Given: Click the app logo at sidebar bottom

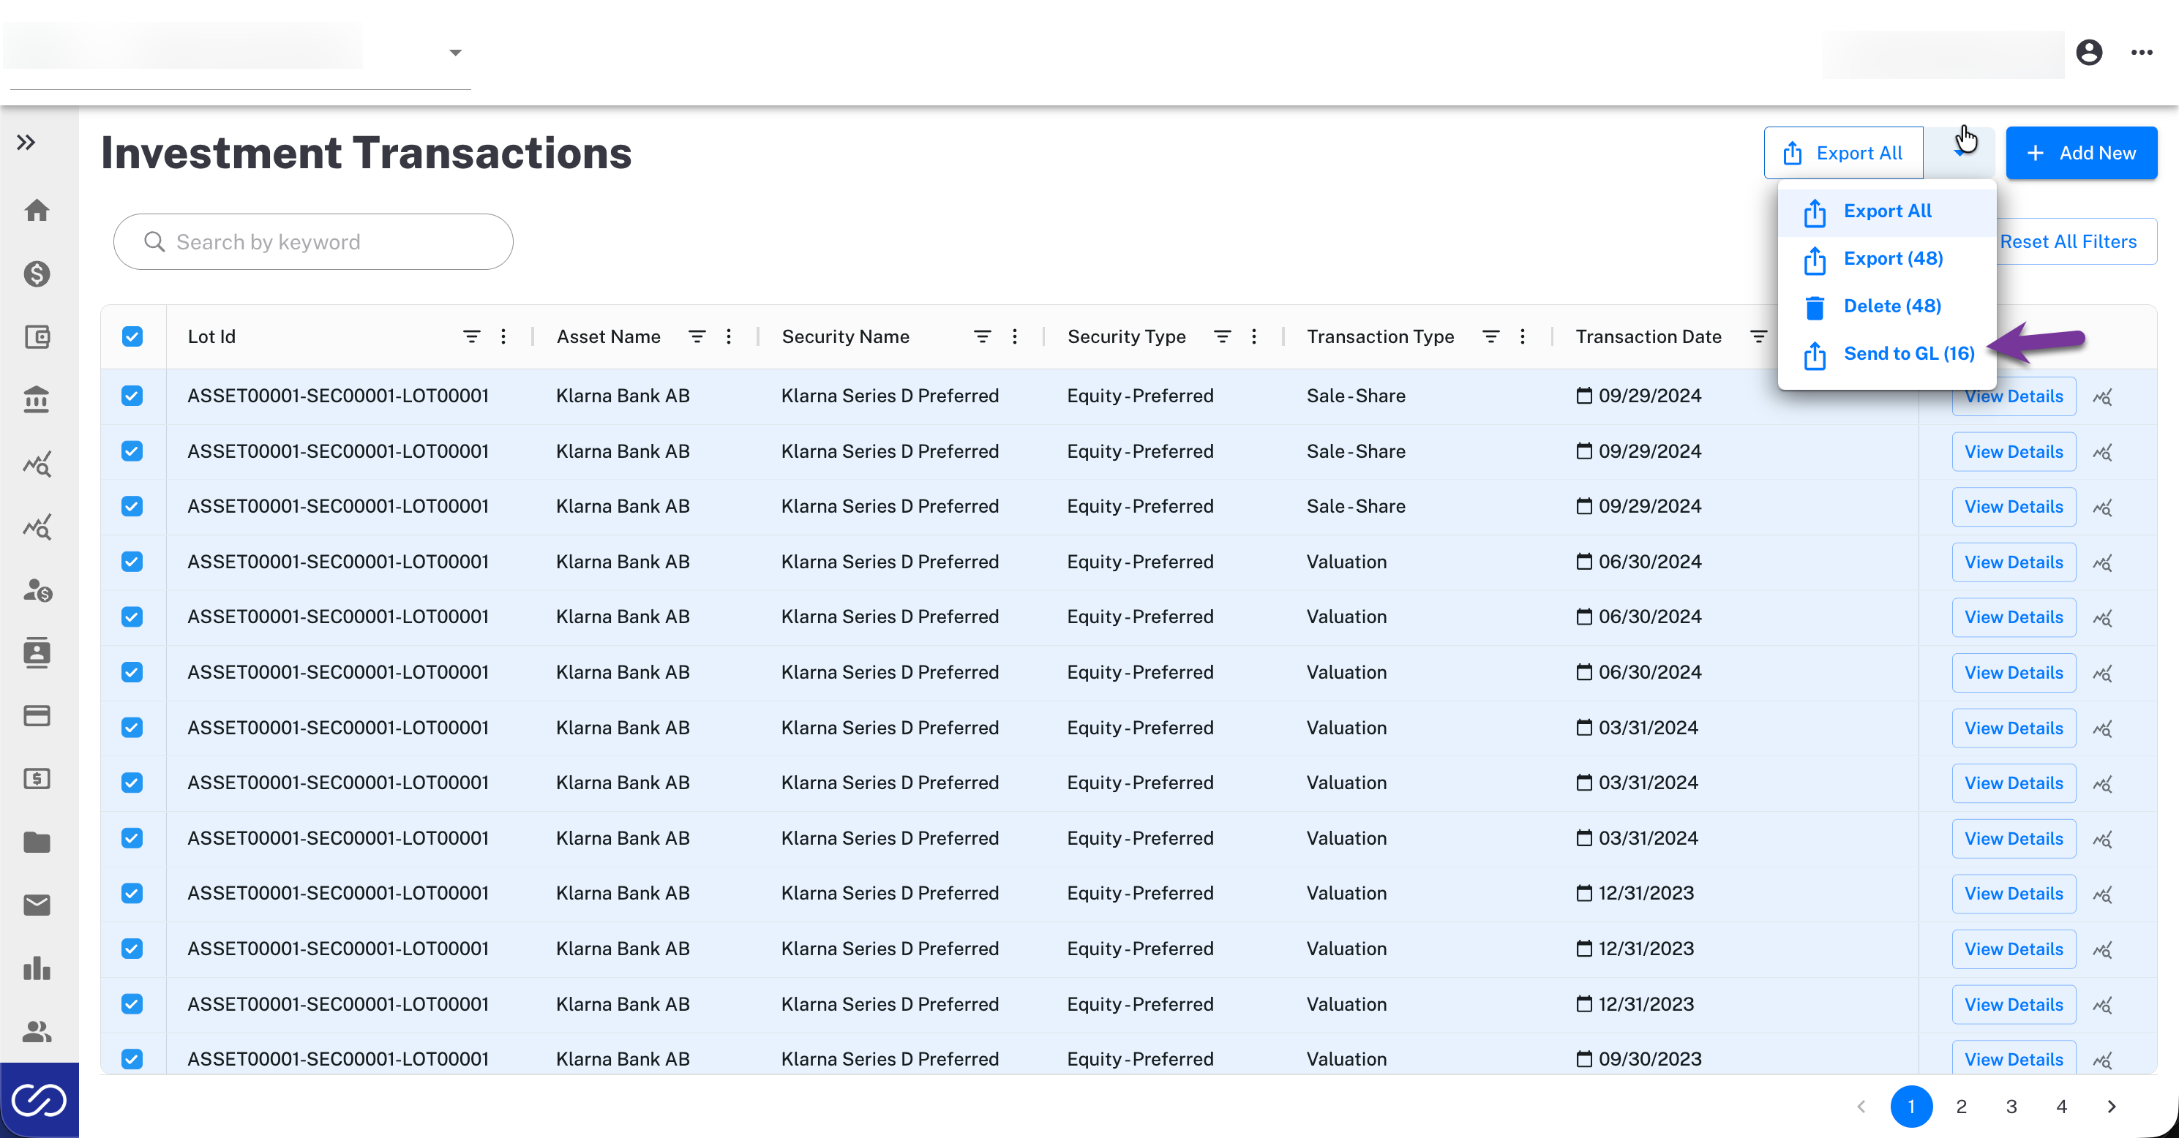Looking at the screenshot, I should (39, 1100).
